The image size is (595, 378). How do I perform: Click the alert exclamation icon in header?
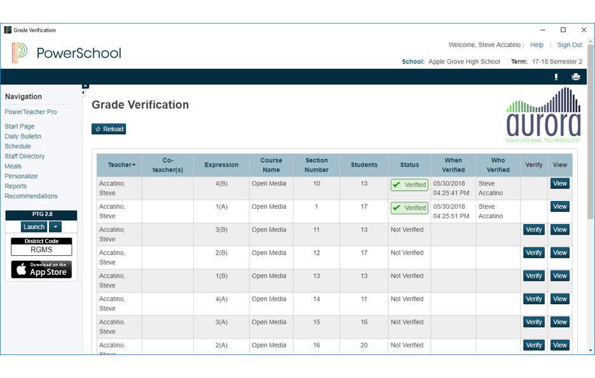pyautogui.click(x=556, y=77)
